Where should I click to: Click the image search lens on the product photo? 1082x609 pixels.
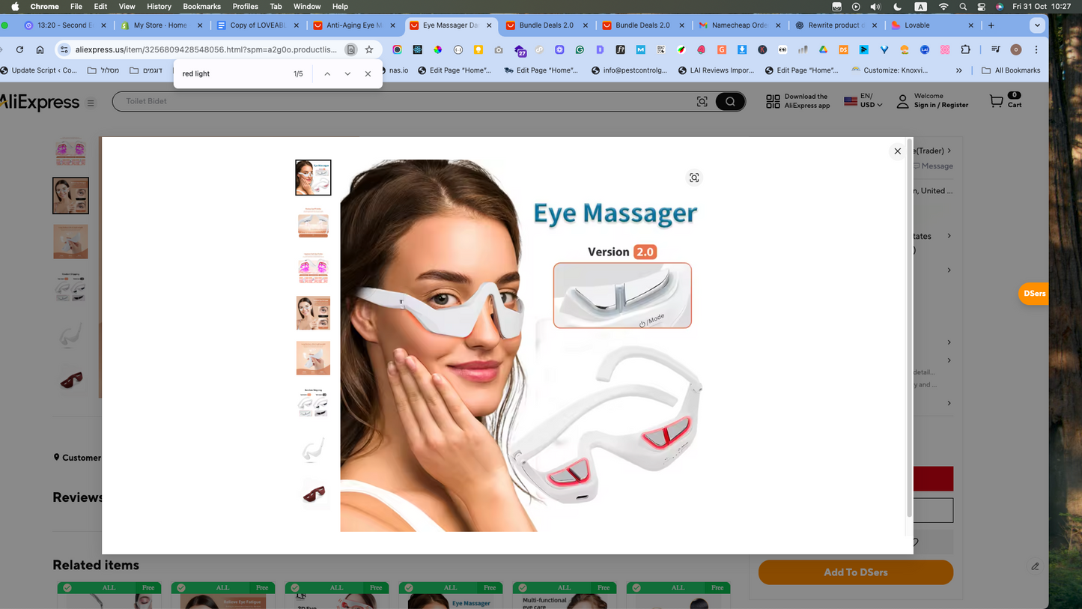tap(694, 178)
